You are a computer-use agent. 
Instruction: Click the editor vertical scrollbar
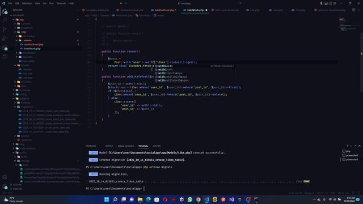coord(362,62)
